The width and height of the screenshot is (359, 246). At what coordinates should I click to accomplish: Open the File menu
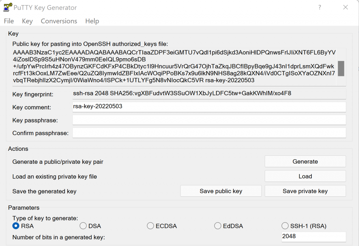[x=9, y=21]
